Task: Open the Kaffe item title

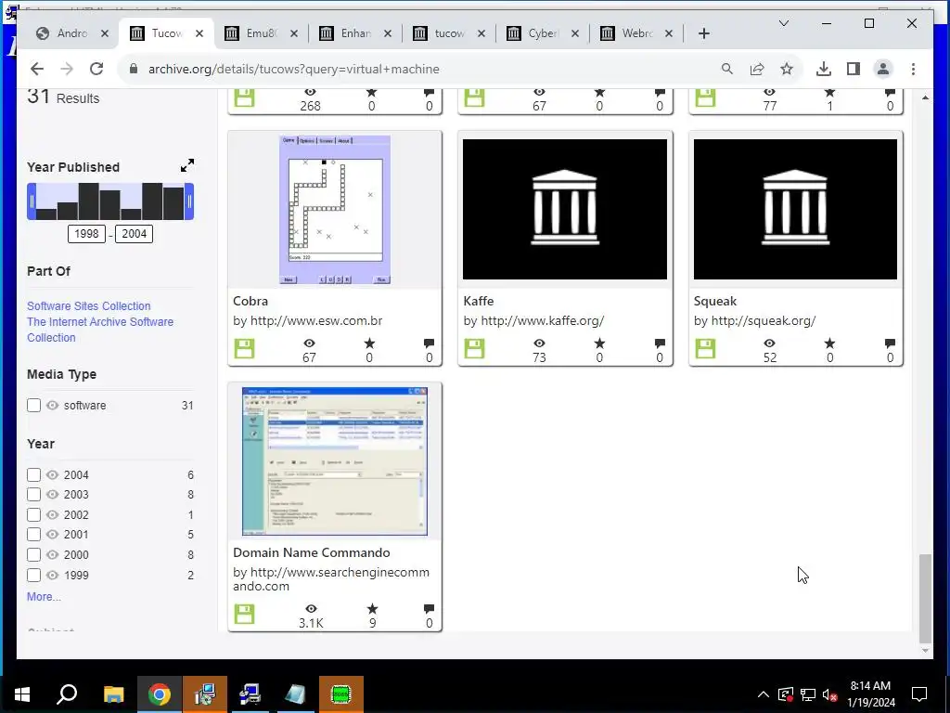Action: [478, 301]
